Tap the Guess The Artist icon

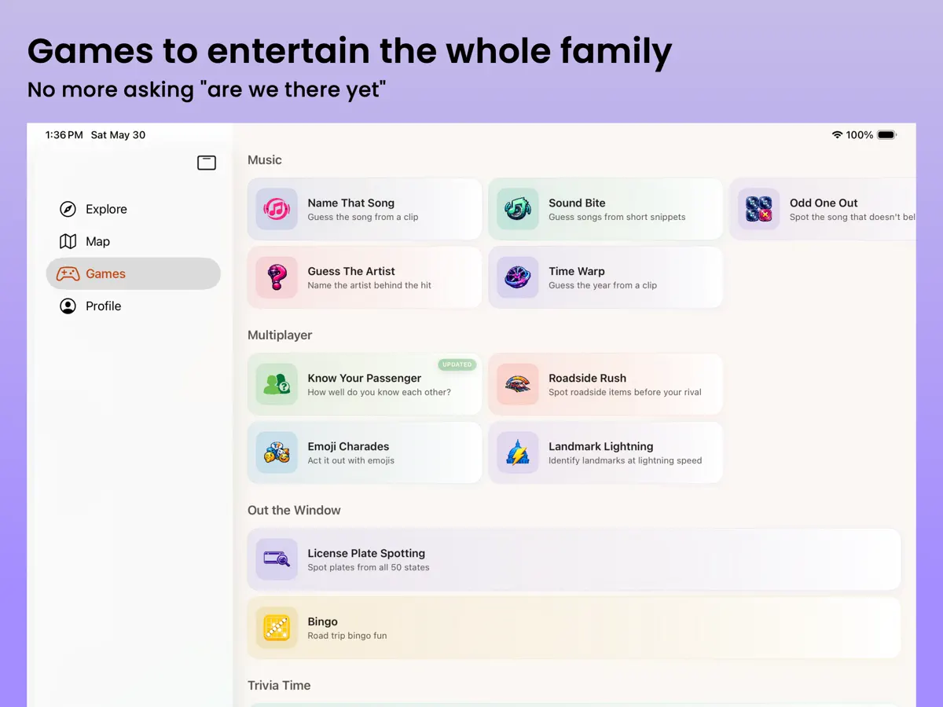tap(277, 277)
